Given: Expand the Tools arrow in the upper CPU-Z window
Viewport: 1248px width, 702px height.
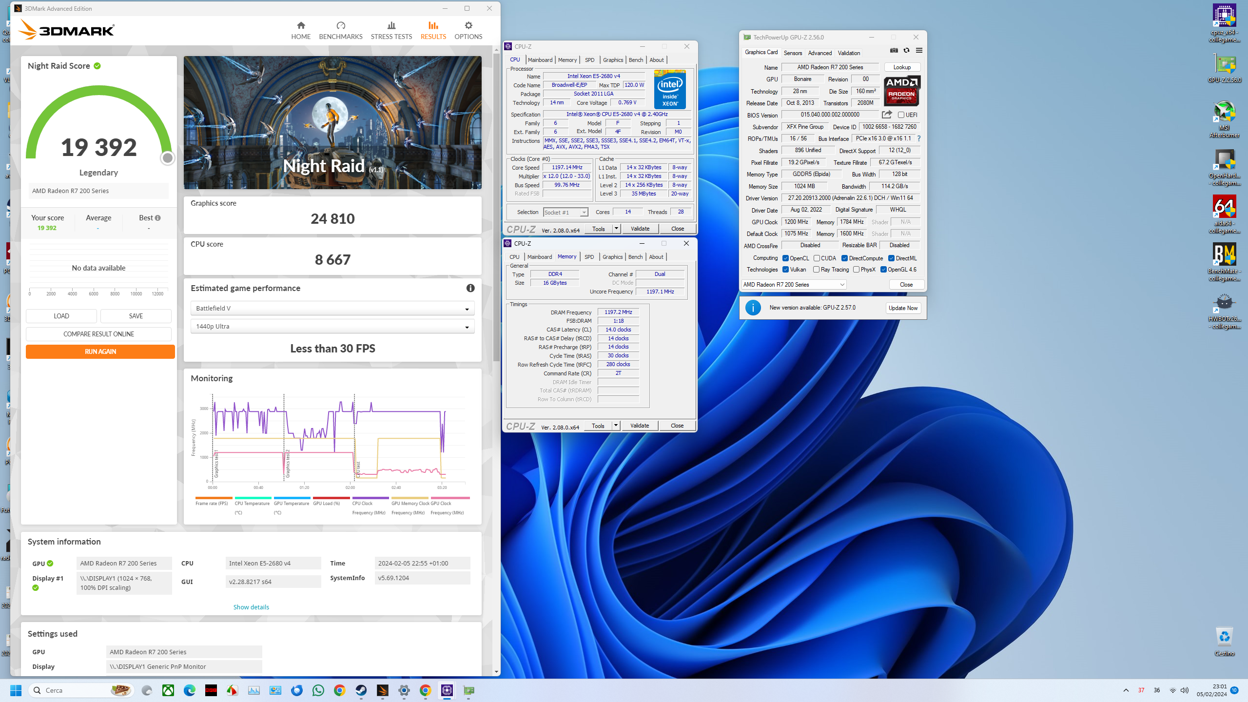Looking at the screenshot, I should (616, 229).
